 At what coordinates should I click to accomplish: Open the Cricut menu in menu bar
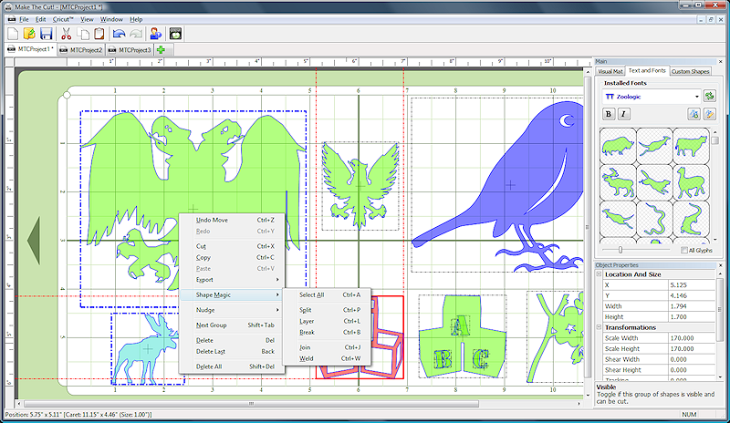(63, 18)
